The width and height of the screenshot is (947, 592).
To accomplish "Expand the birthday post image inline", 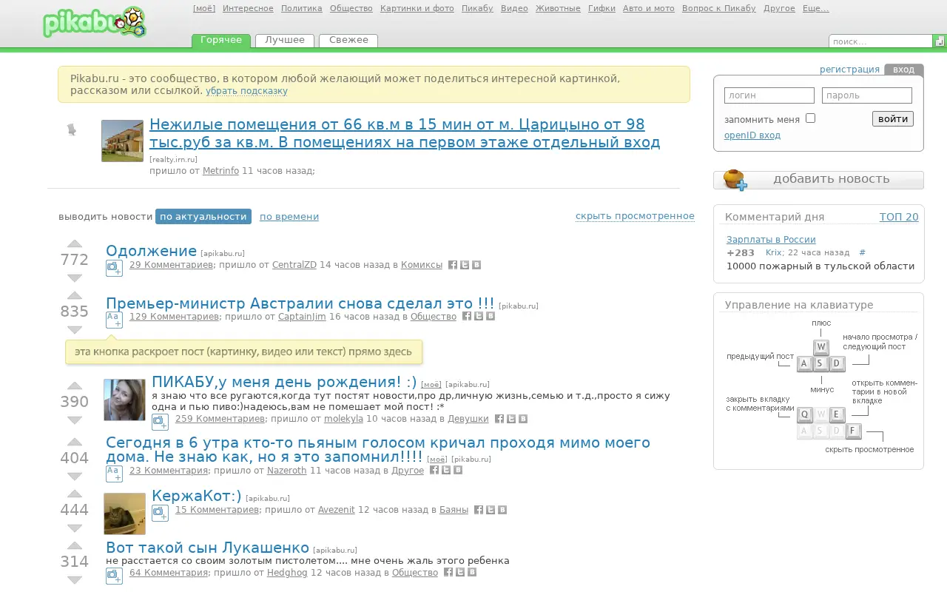I will [160, 422].
